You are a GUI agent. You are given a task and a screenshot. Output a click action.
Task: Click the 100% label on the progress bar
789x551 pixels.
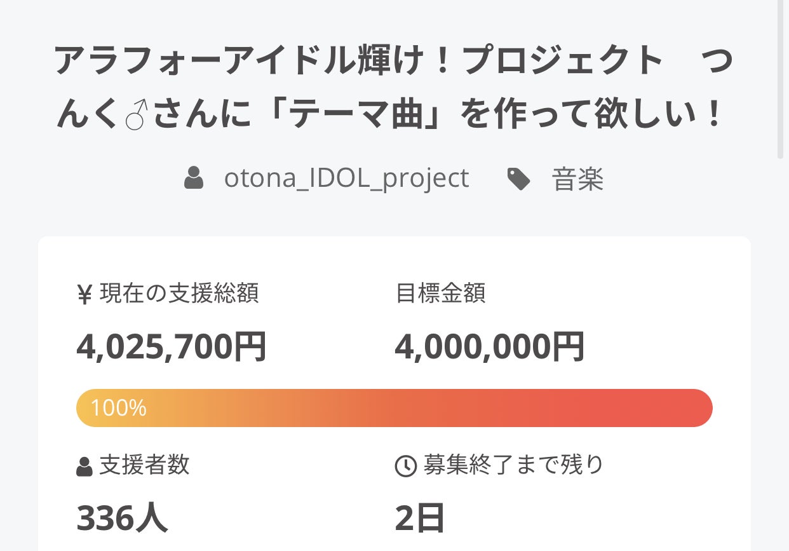coord(118,408)
